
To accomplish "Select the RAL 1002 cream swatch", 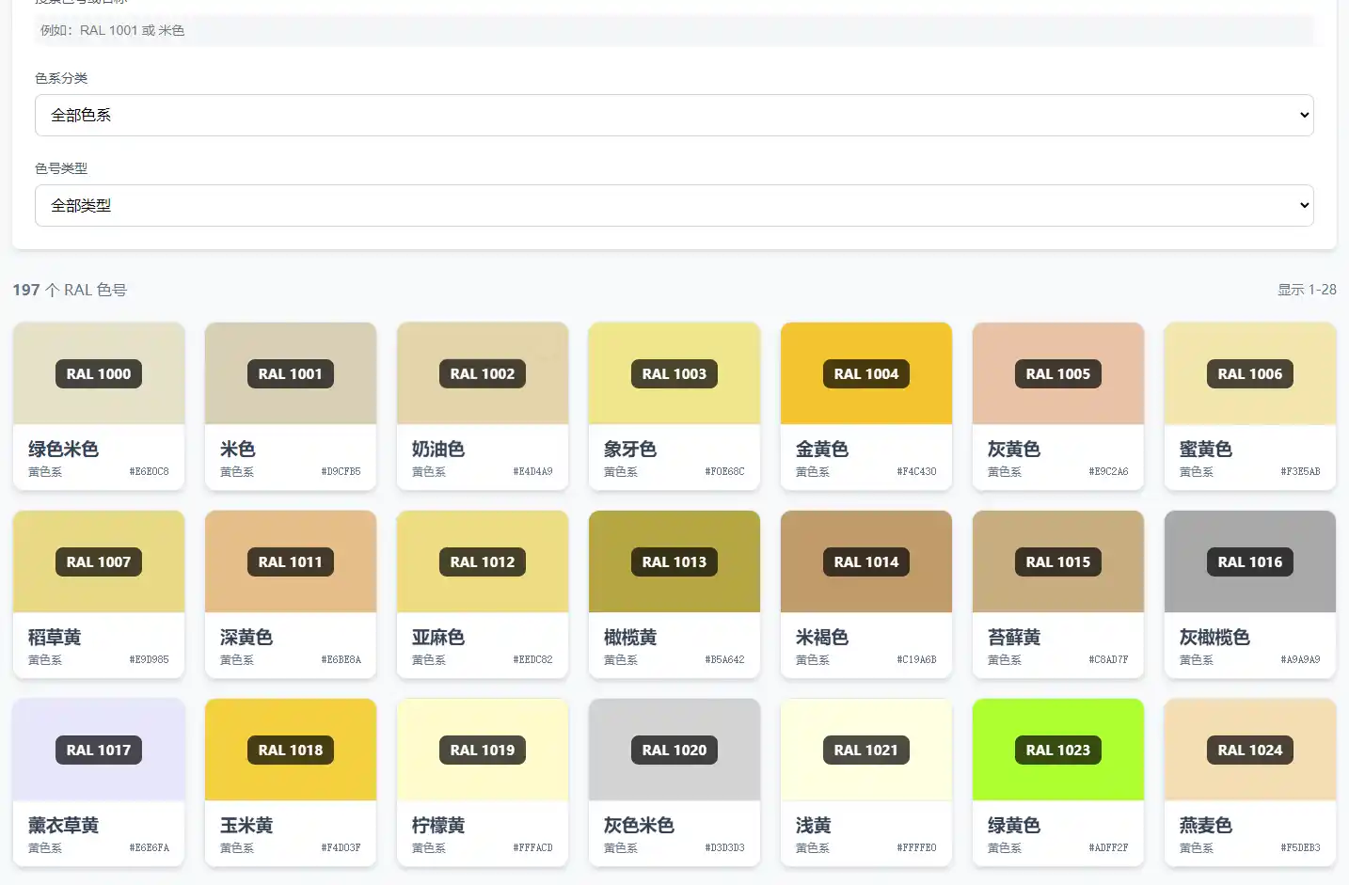I will tap(483, 373).
